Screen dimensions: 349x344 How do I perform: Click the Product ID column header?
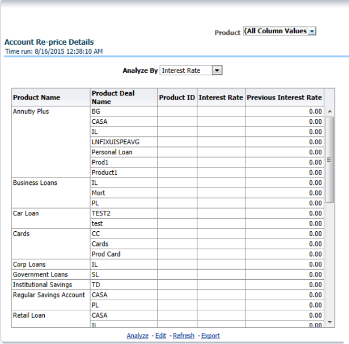177,97
